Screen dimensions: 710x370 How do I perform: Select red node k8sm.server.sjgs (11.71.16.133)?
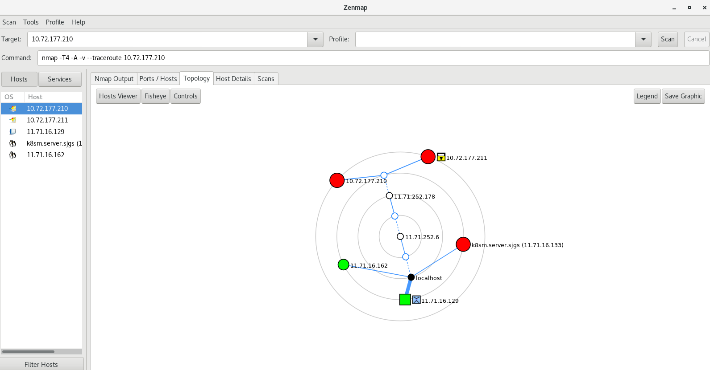click(x=463, y=244)
